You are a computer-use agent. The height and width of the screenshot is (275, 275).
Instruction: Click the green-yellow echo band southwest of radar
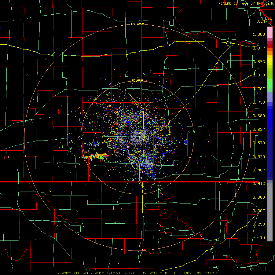click(96, 156)
